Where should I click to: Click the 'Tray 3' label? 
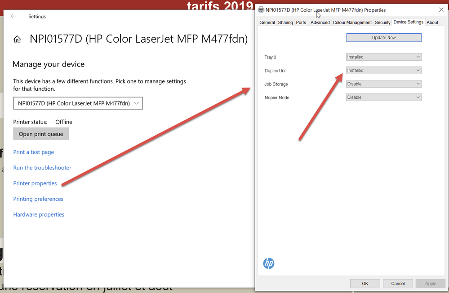(270, 57)
